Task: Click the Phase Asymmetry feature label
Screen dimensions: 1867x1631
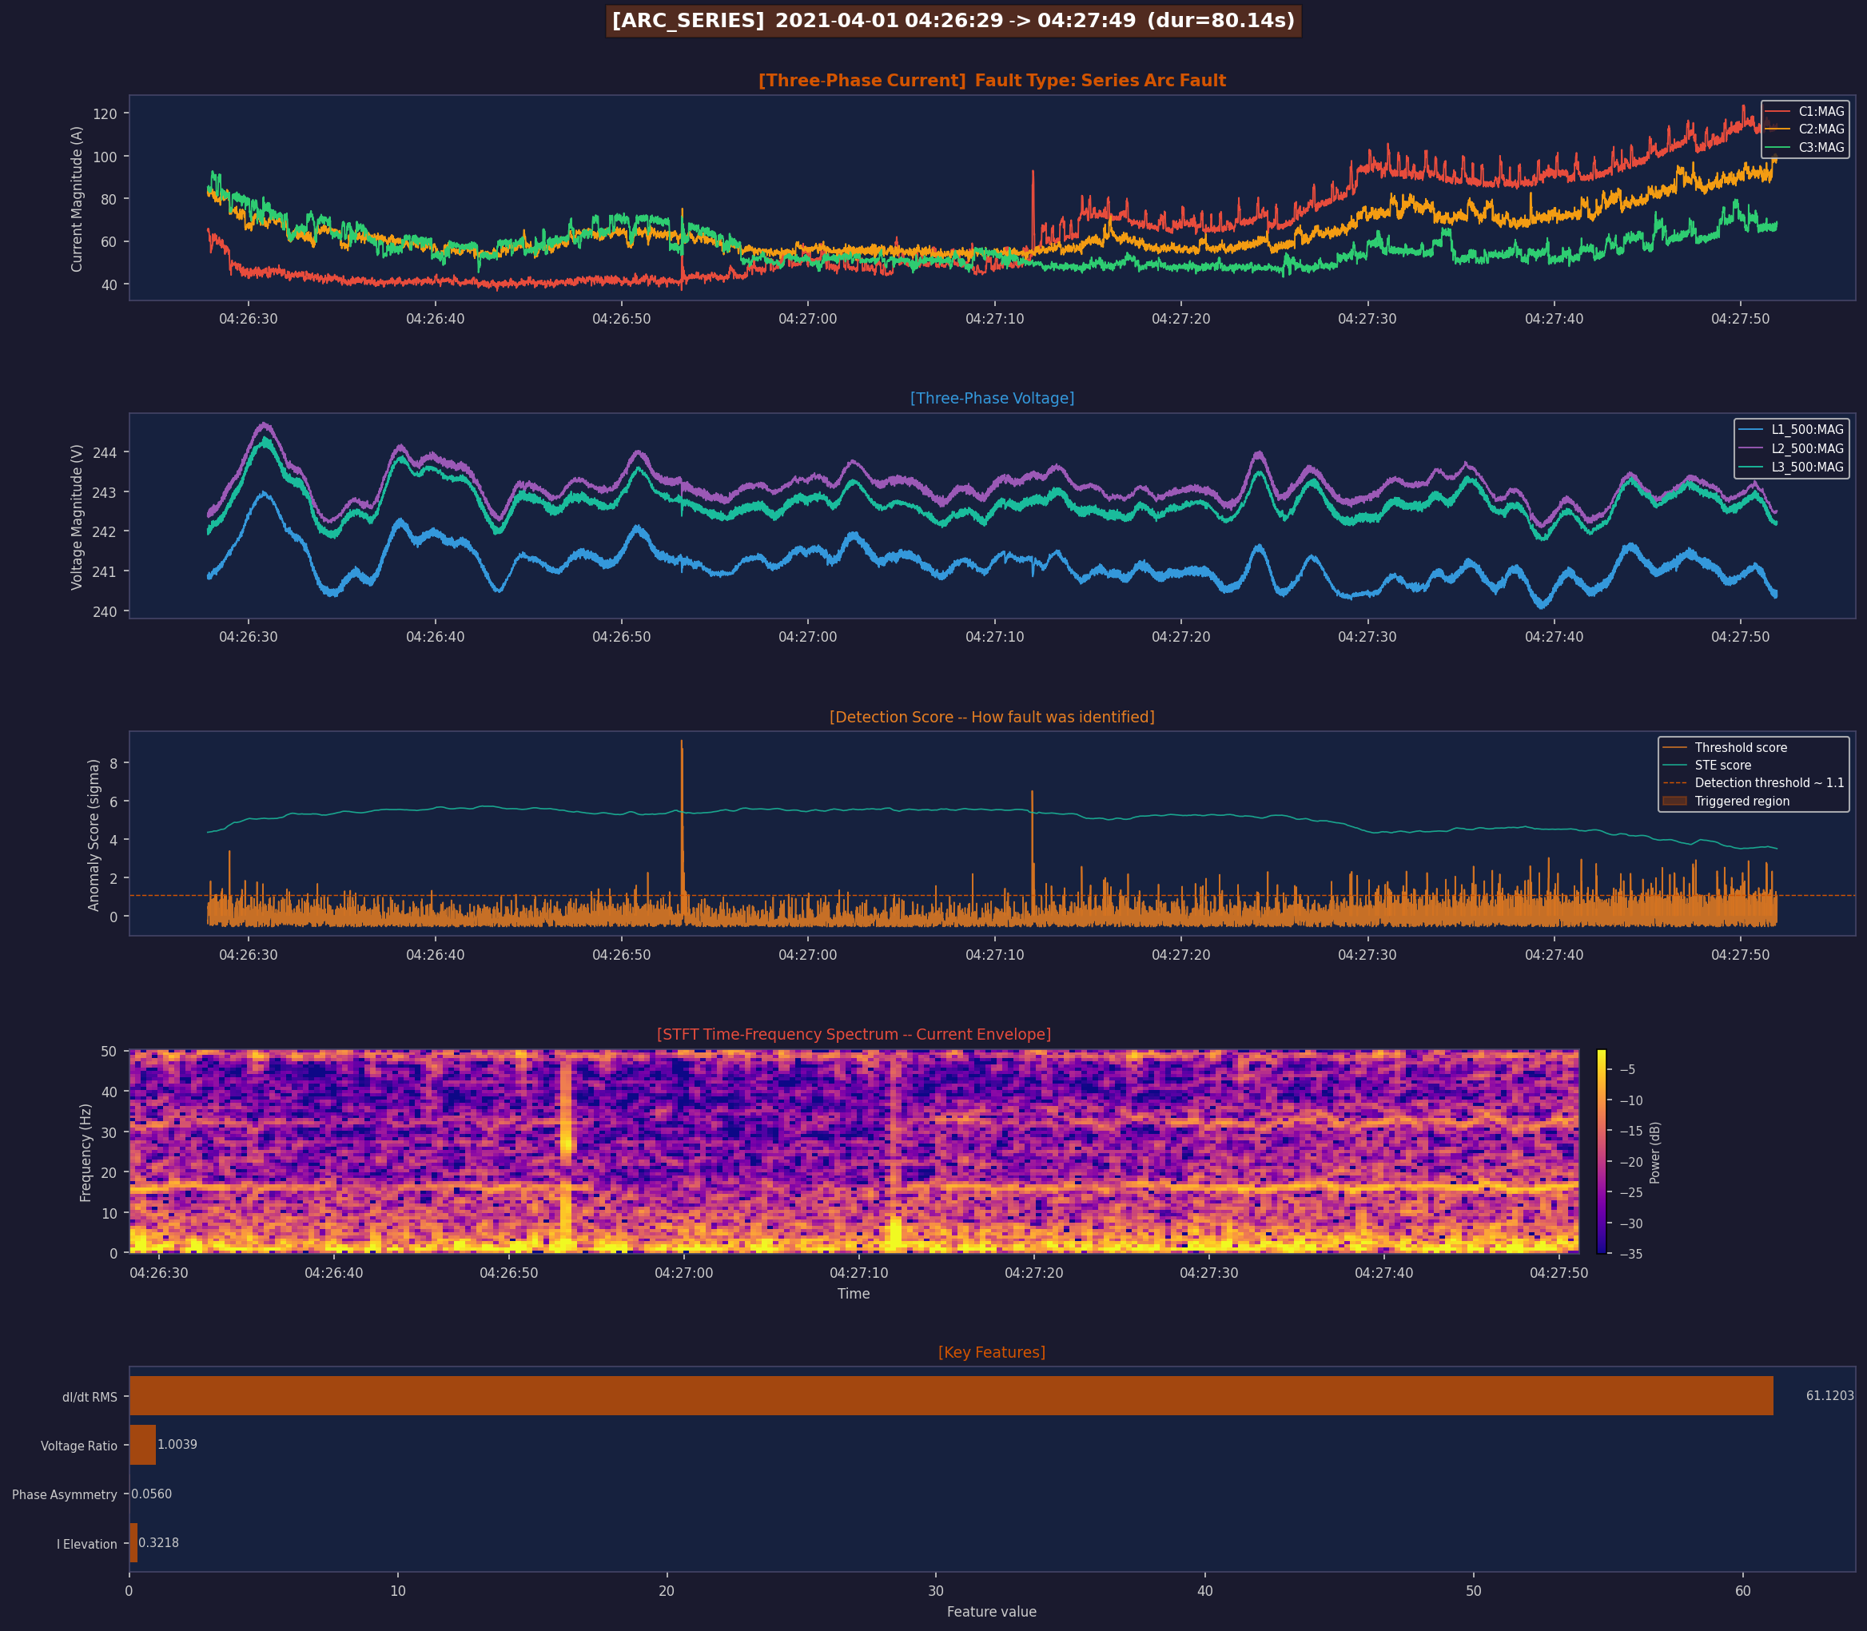Action: (65, 1494)
